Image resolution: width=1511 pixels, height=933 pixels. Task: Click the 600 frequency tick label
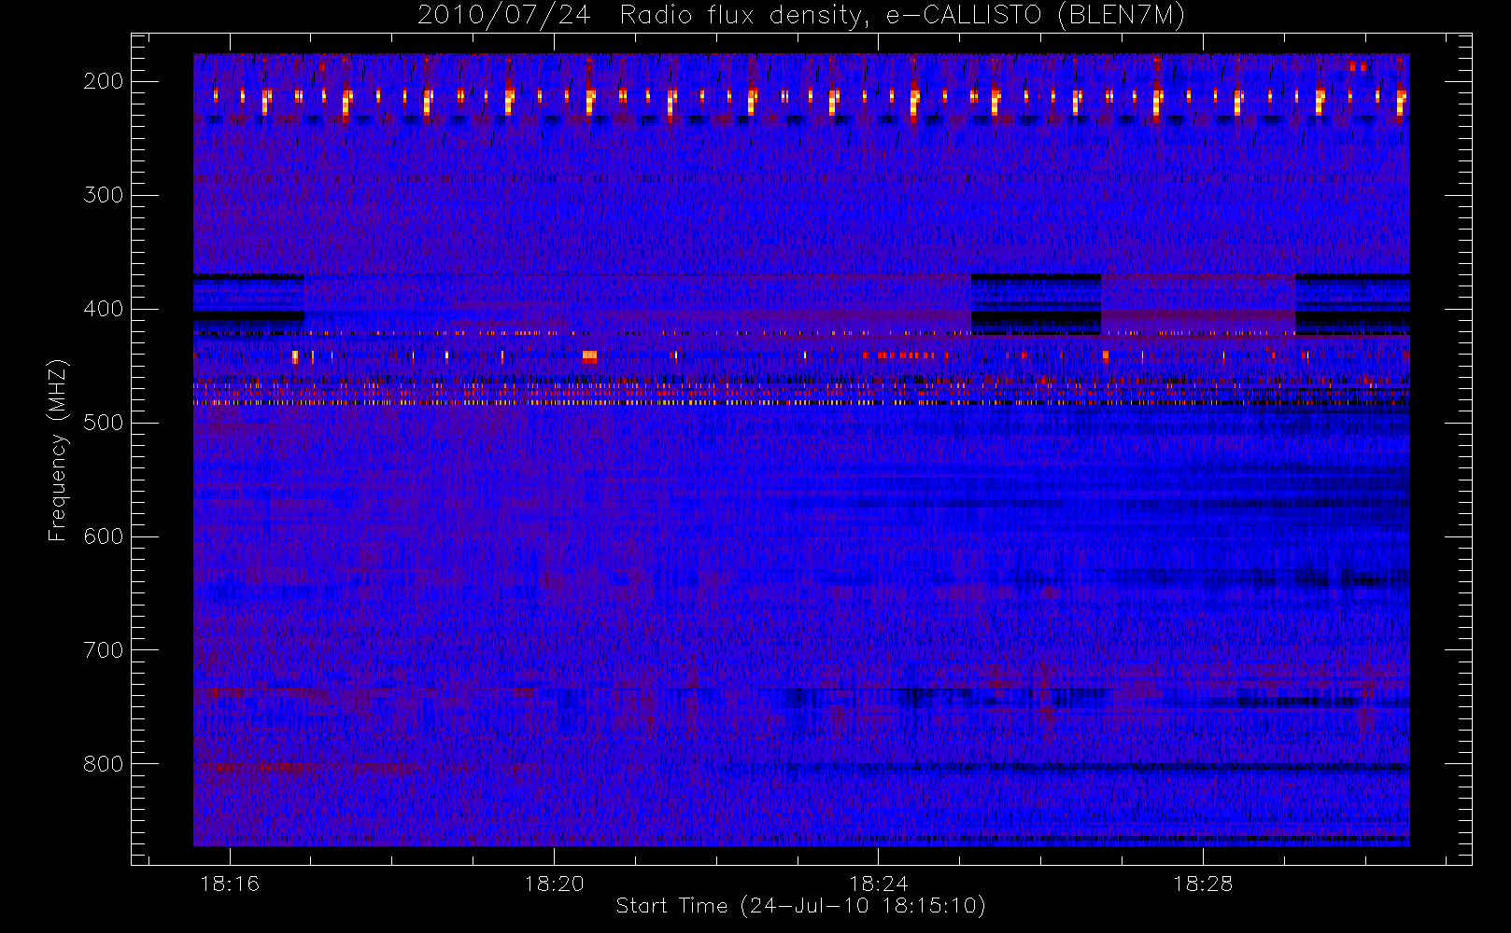104,536
